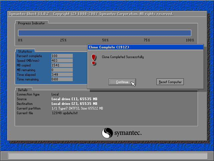Click the Clone Complete (1912) title bar
This screenshot has height=161, width=214.
coord(146,47)
